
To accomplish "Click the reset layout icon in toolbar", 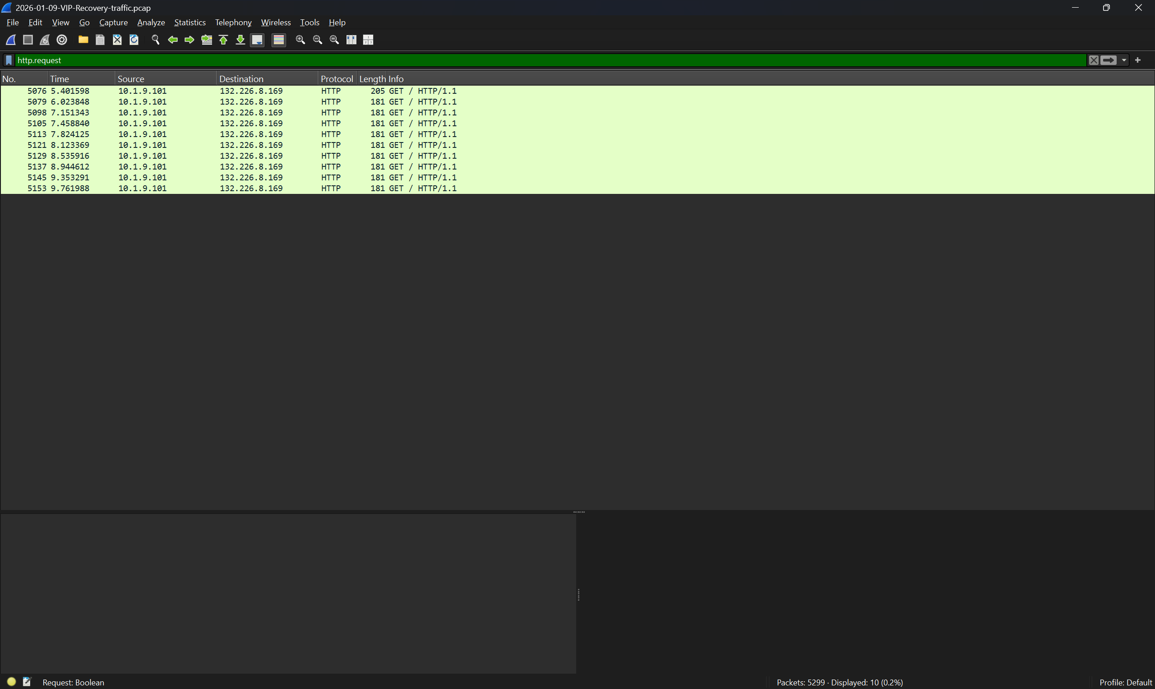I will click(368, 40).
